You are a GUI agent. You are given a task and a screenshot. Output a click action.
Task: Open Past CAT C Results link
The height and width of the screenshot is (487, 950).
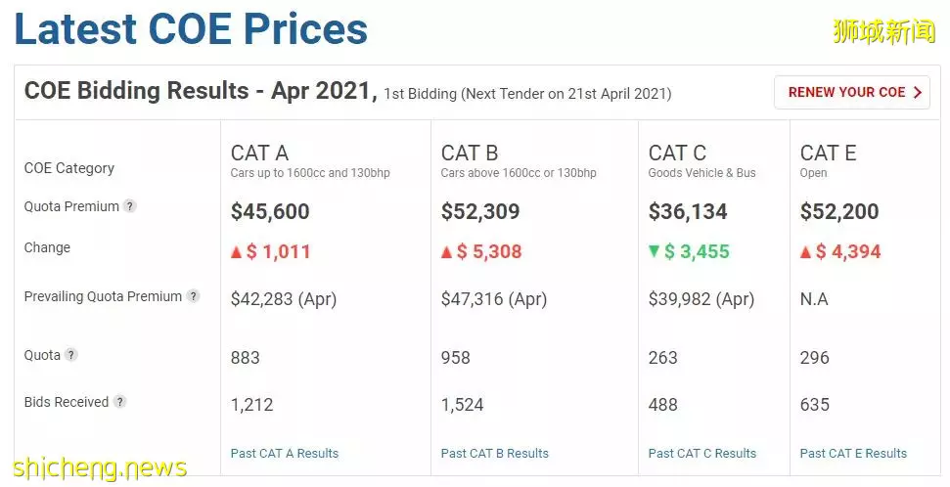point(702,453)
